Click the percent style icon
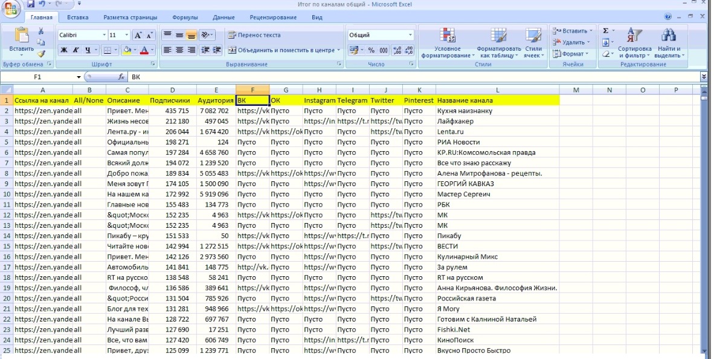This screenshot has height=359, width=714. click(371, 50)
